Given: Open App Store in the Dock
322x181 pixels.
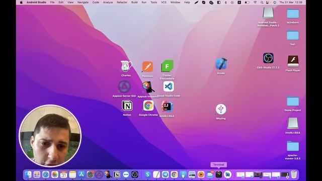Looking at the screenshot, I should click(82, 174).
